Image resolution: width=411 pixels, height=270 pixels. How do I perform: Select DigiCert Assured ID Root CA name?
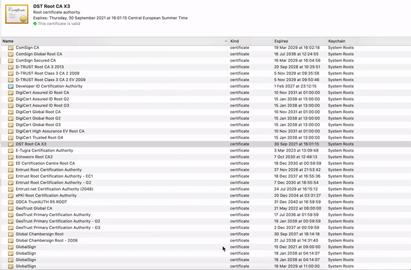coord(42,93)
